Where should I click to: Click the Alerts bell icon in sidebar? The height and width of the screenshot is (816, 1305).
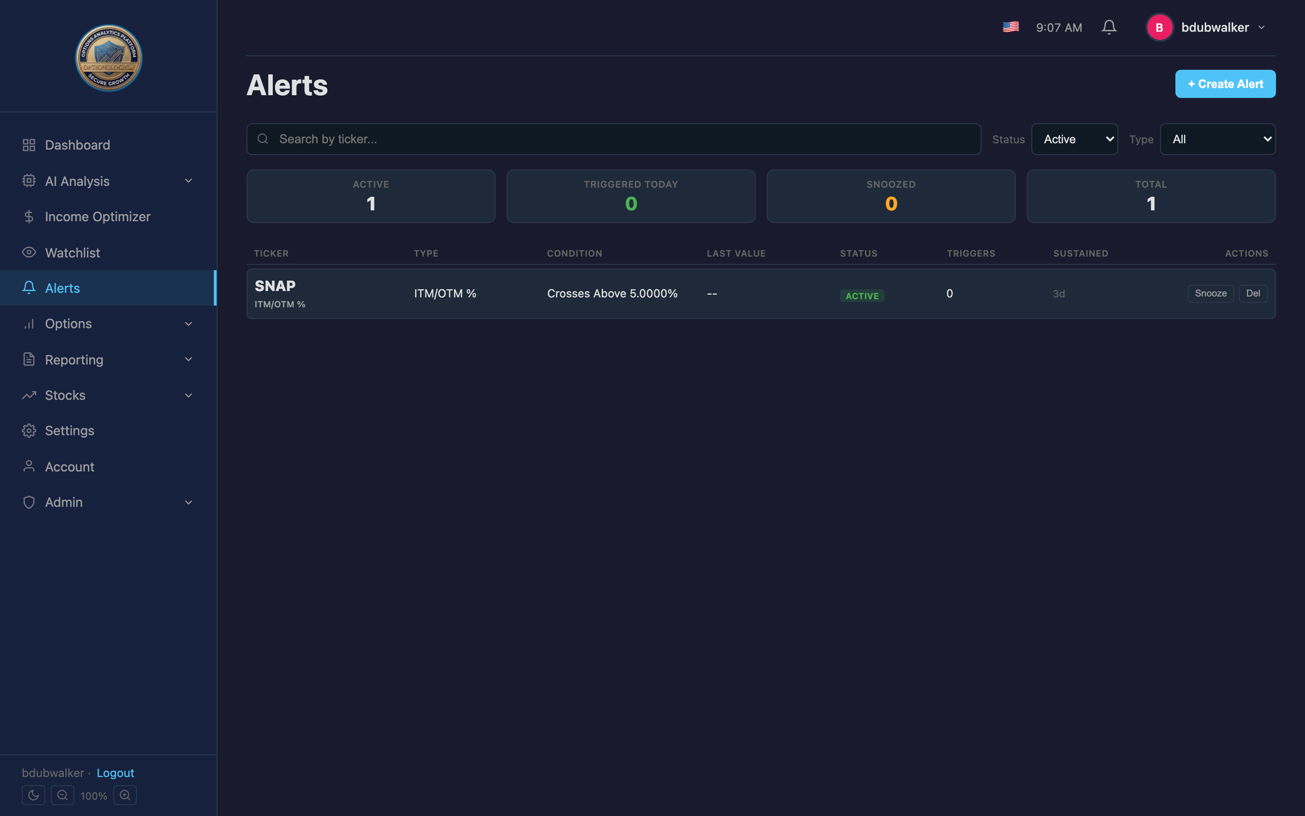29,288
